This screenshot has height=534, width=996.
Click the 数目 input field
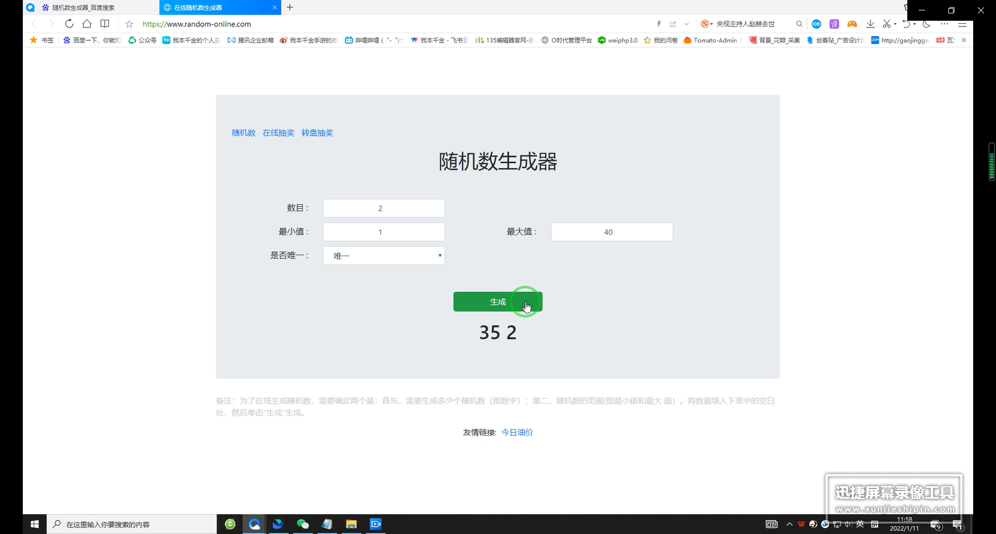coord(384,208)
